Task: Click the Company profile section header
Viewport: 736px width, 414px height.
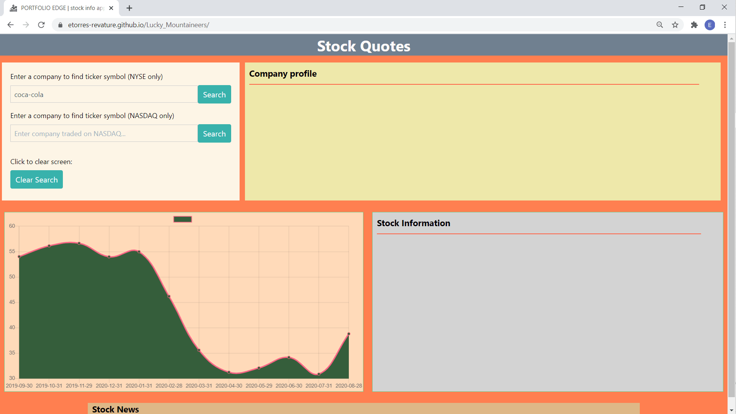Action: tap(283, 74)
